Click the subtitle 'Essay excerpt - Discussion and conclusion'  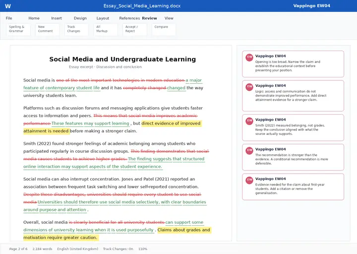(105, 67)
